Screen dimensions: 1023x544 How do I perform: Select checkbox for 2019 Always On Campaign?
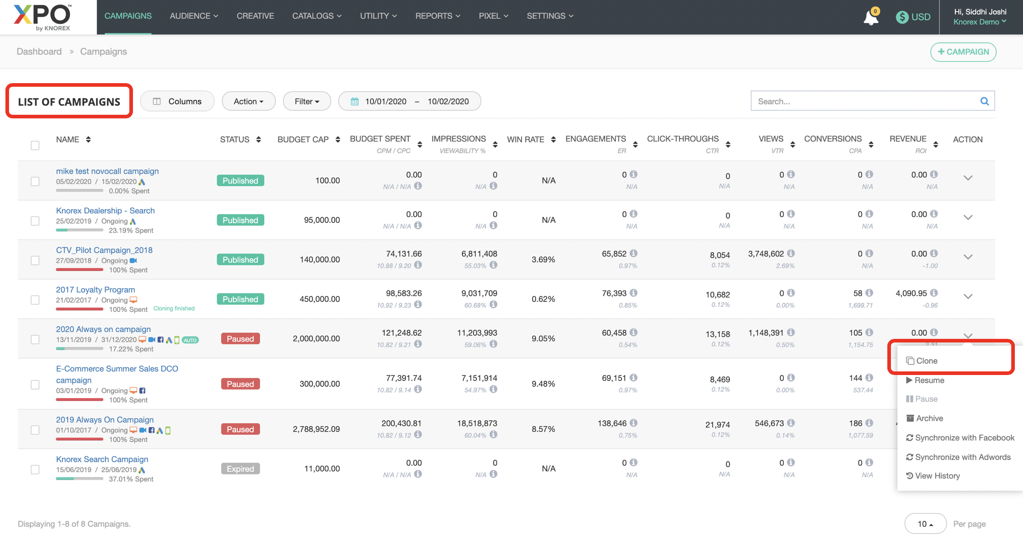click(35, 430)
